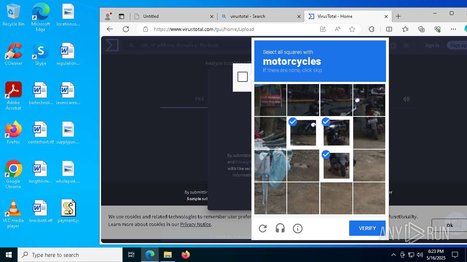This screenshot has width=467, height=262.
Task: Open the Tab actions menu icon
Action: point(121,16)
